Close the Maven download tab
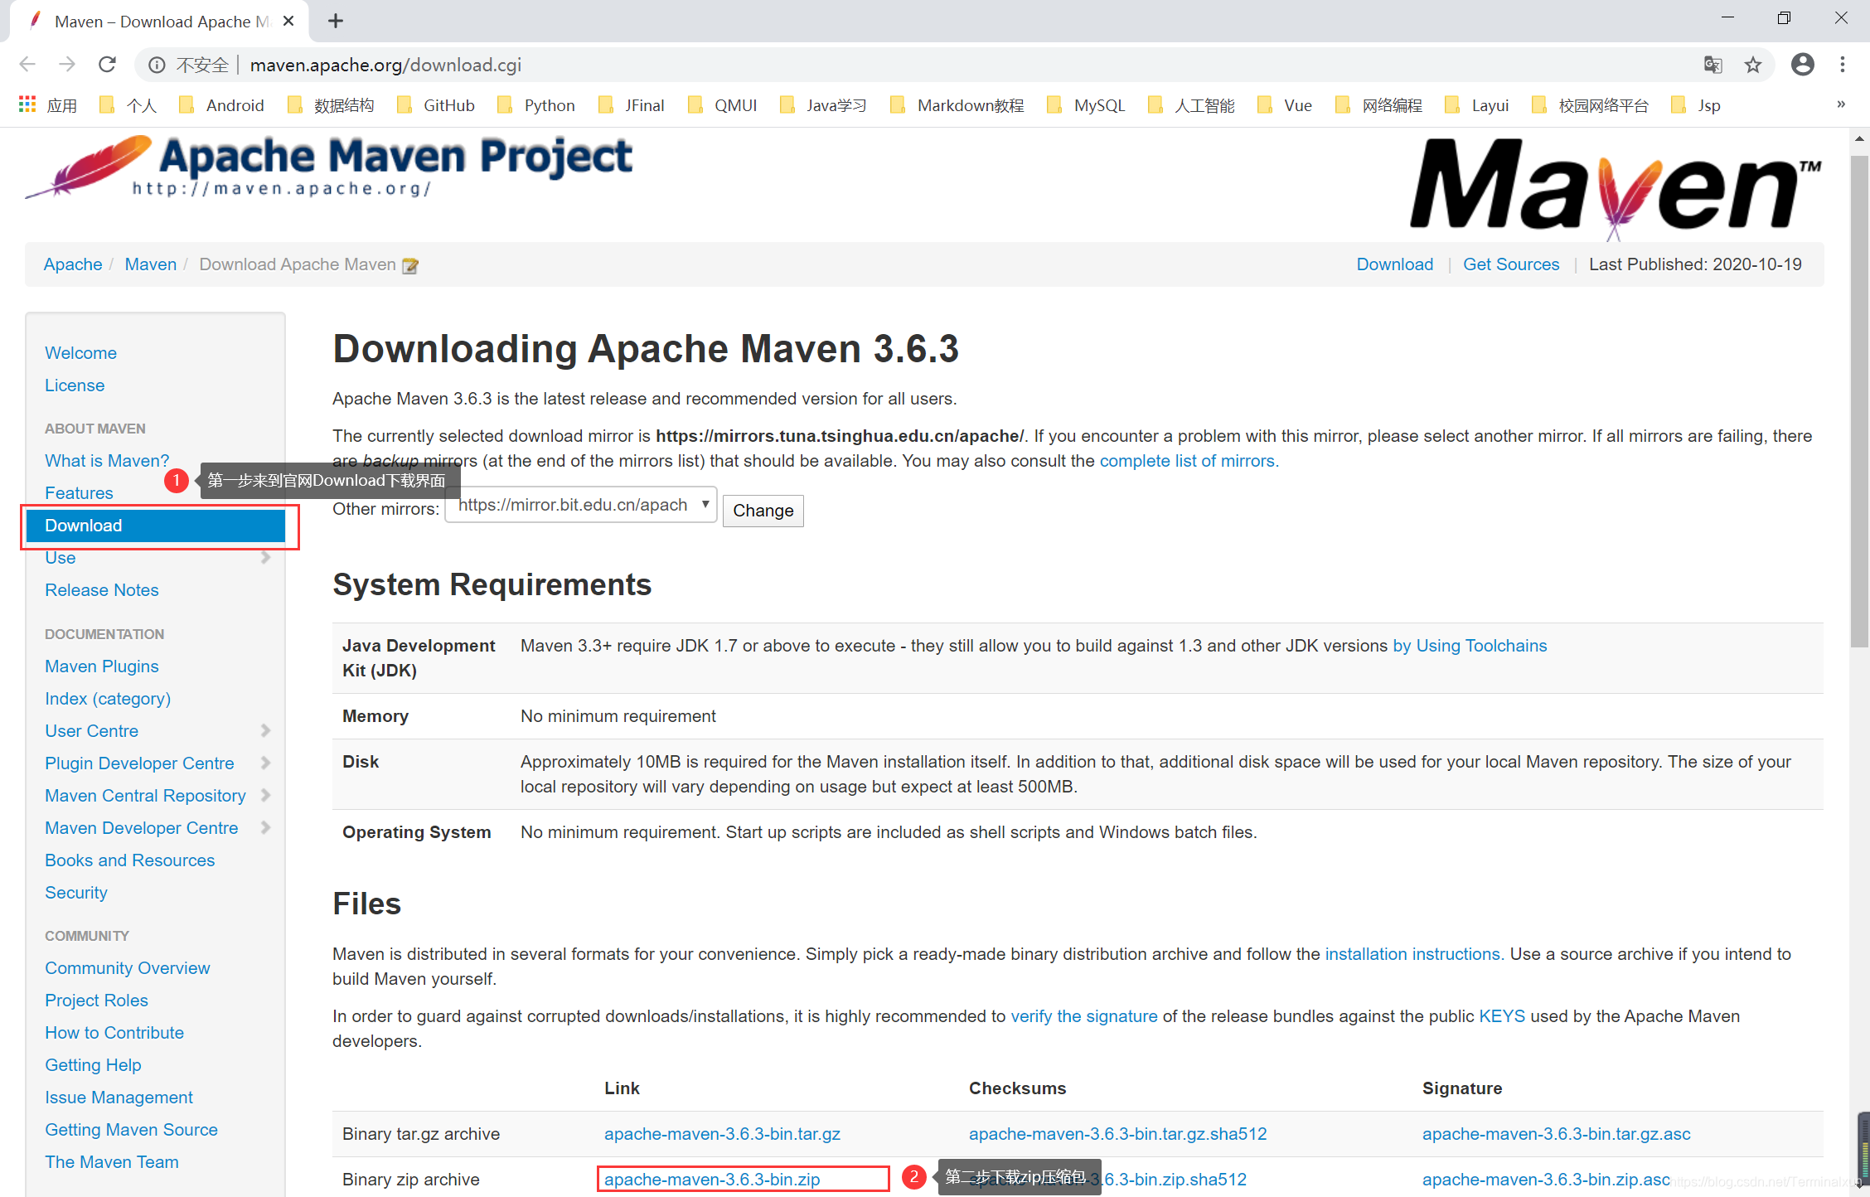 288,22
